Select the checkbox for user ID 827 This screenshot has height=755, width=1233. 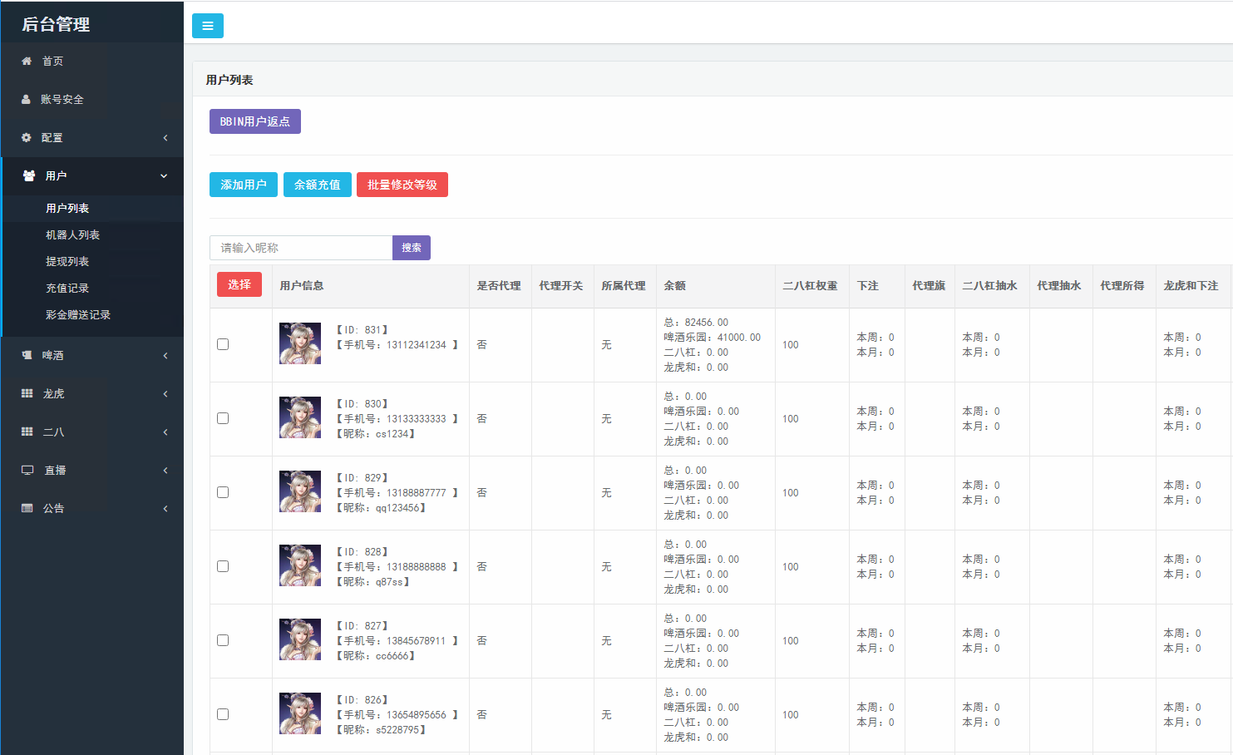[223, 640]
